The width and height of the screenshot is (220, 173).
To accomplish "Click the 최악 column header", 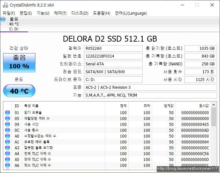I will 140,106.
